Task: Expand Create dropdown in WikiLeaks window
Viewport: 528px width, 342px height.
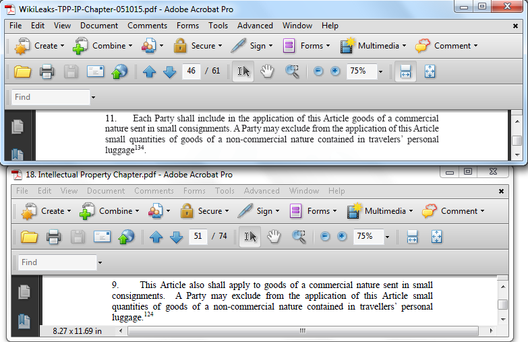Action: tap(62, 46)
